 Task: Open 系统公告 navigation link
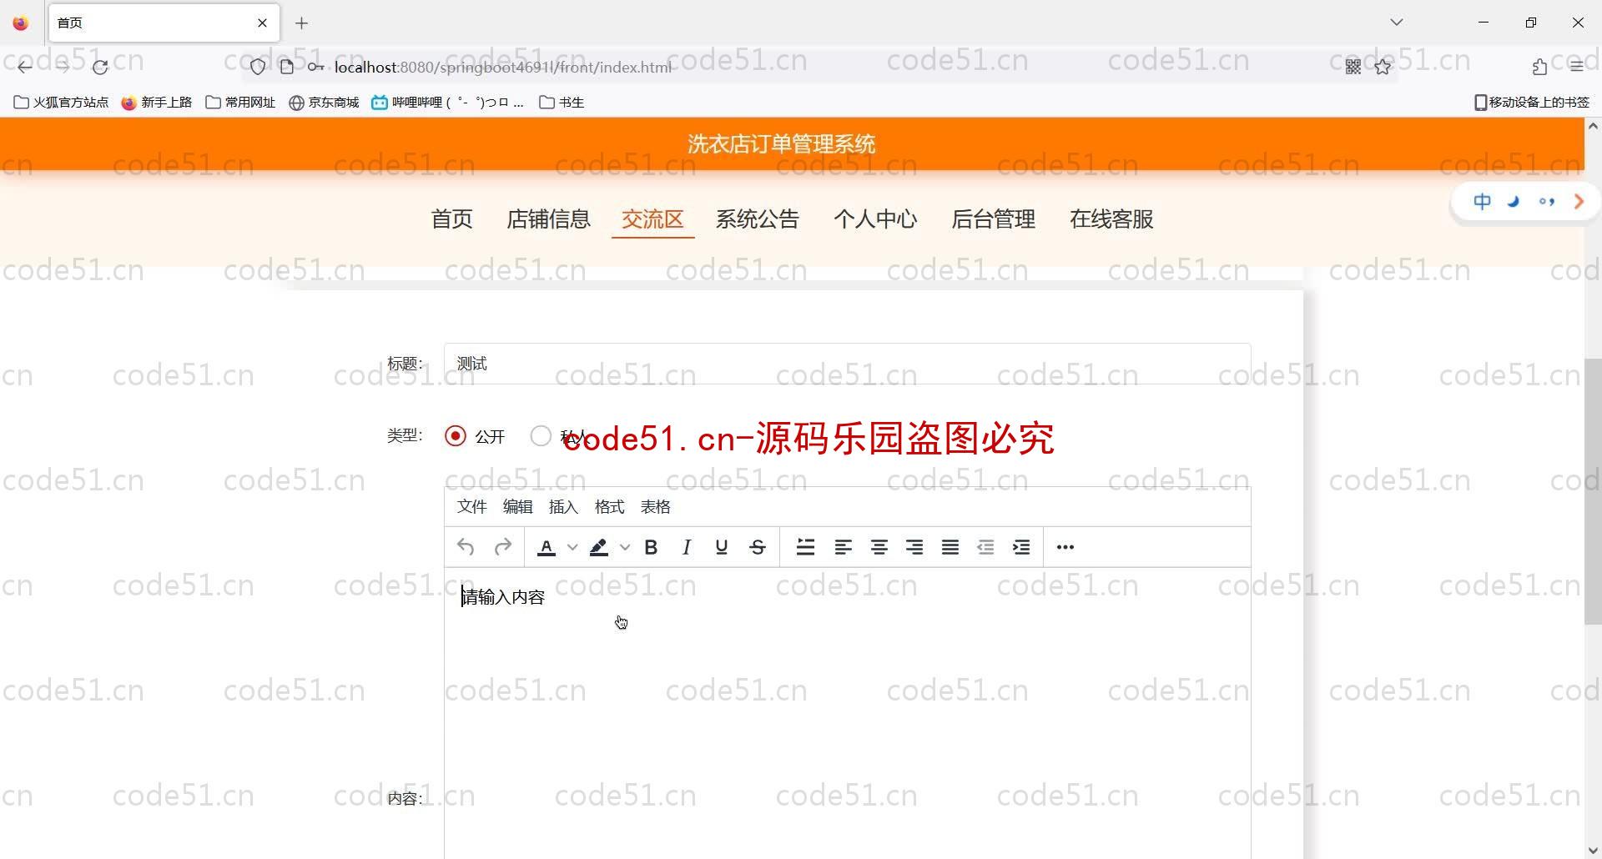click(758, 219)
